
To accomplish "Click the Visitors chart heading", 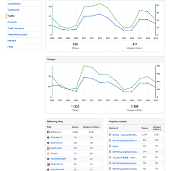I will [x=51, y=60].
